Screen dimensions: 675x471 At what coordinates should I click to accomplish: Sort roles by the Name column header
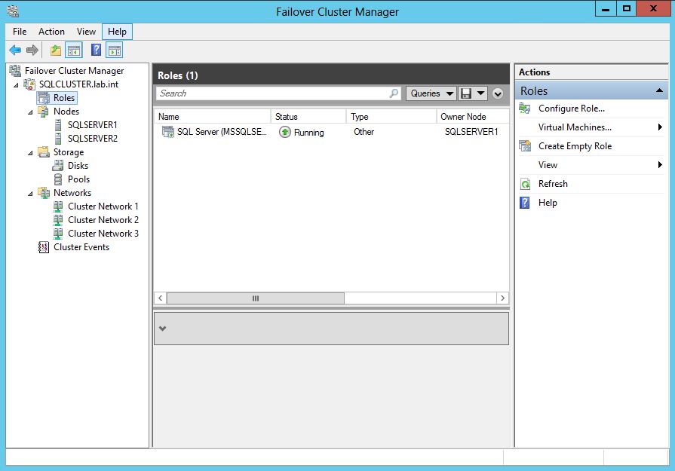213,117
